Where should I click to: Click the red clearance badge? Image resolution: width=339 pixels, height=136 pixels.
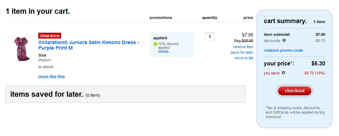pyautogui.click(x=50, y=35)
